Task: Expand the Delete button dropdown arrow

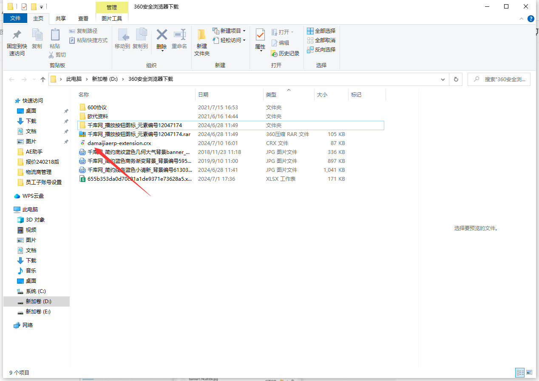Action: pos(162,52)
